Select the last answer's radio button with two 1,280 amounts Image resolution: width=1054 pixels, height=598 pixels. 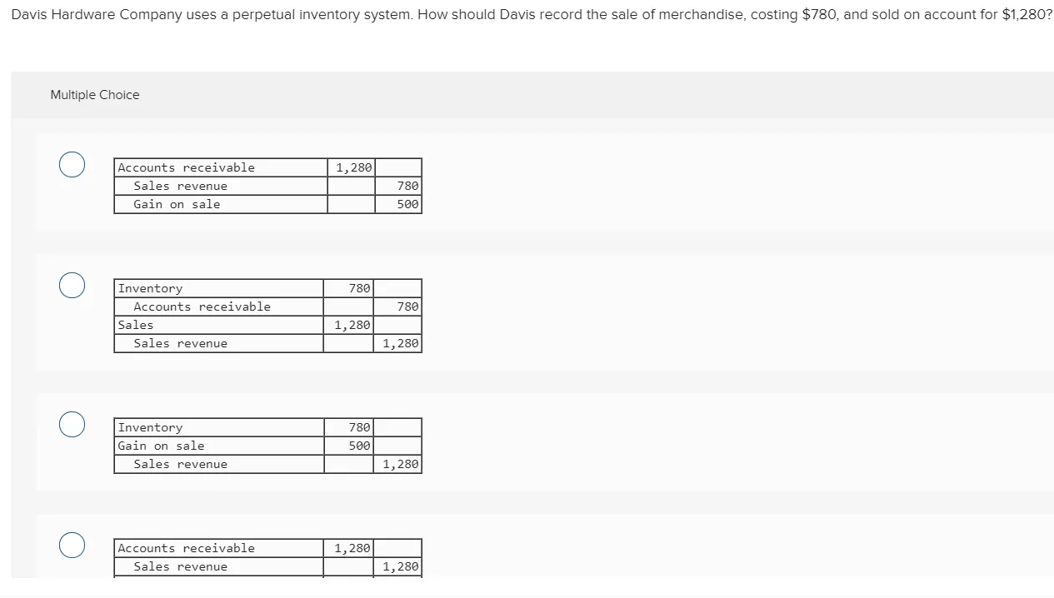(x=72, y=545)
